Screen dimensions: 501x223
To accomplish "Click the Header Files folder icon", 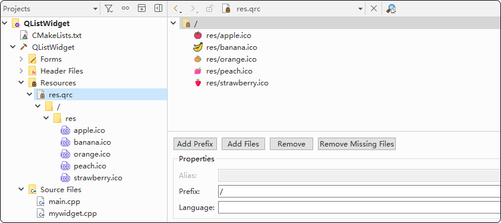I will coord(32,71).
